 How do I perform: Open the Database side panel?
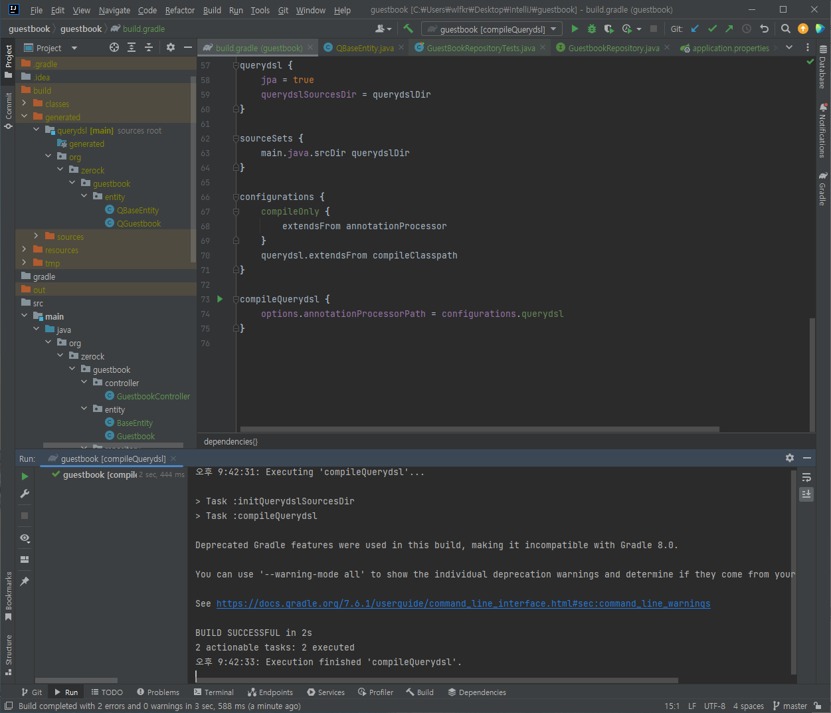(x=823, y=67)
